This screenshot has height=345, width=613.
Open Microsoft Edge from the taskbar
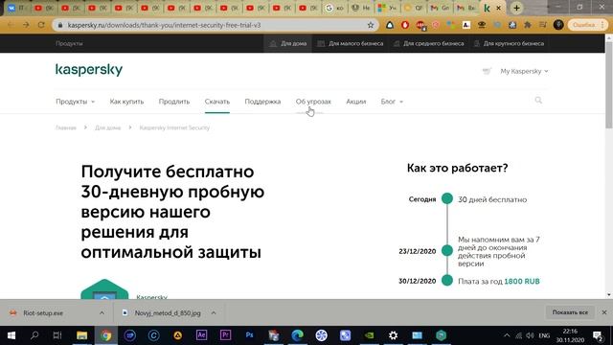click(x=297, y=335)
